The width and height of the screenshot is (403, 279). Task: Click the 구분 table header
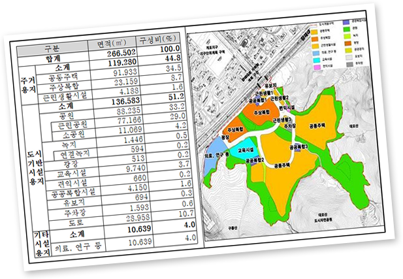(x=52, y=48)
